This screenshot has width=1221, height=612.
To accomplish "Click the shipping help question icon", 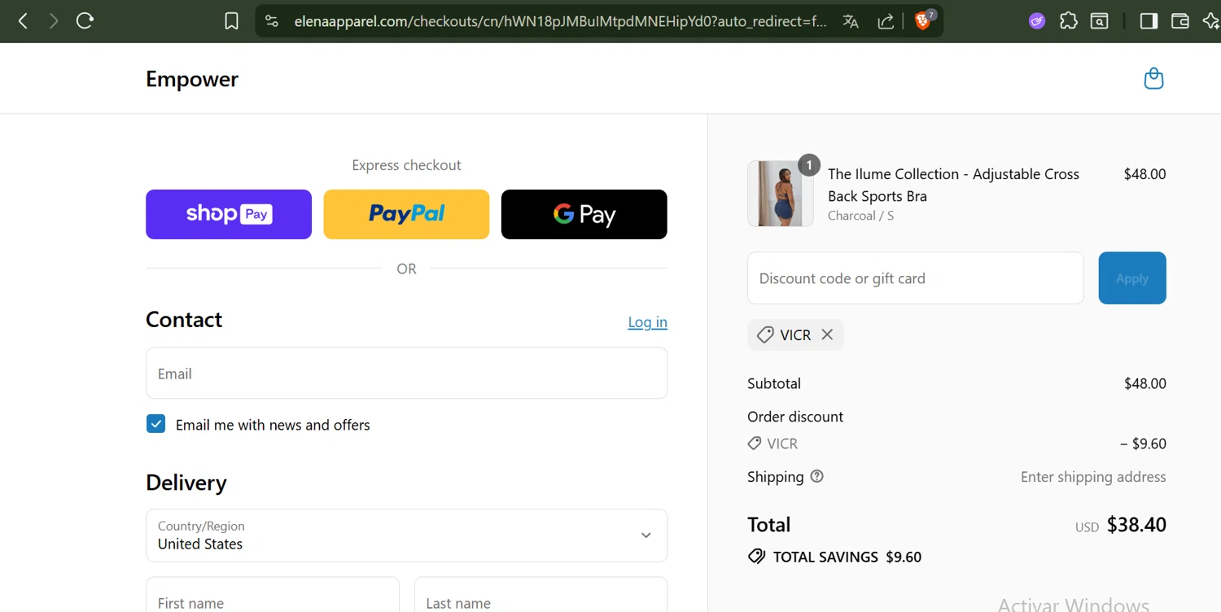I will click(x=817, y=476).
